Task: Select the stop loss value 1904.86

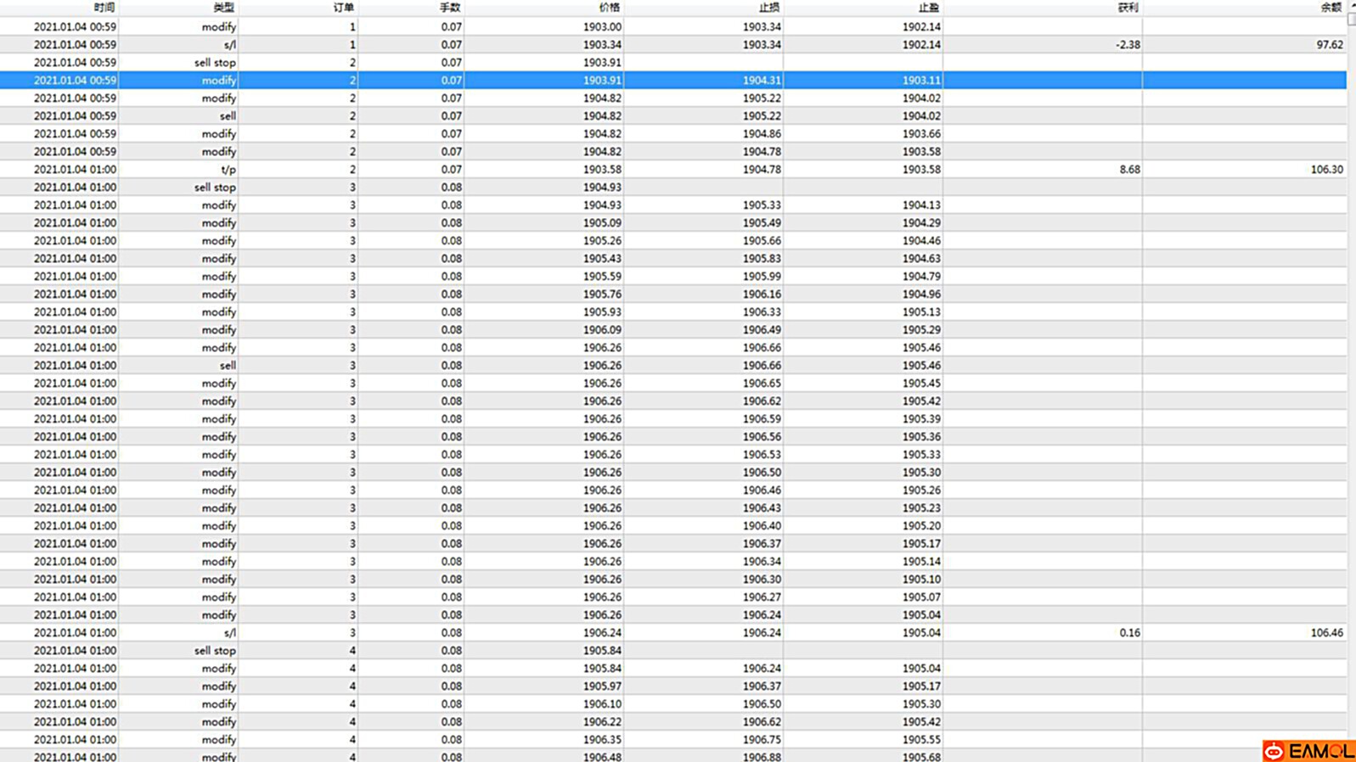Action: coord(762,134)
